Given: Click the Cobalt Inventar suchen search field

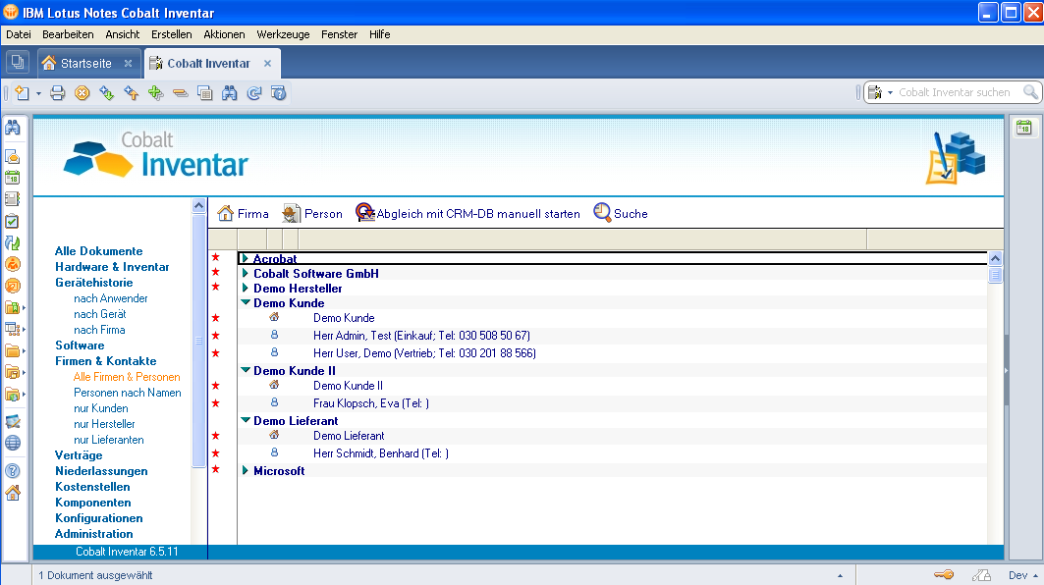Looking at the screenshot, I should [954, 92].
